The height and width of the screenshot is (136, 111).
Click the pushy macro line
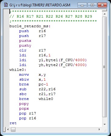click(x=25, y=46)
